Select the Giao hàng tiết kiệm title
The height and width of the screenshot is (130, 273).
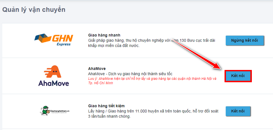[x=106, y=106]
